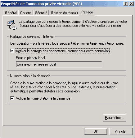Image resolution: width=135 pixels, height=138 pixels.
Task: Close the dialog with the X button
Action: (131, 4)
